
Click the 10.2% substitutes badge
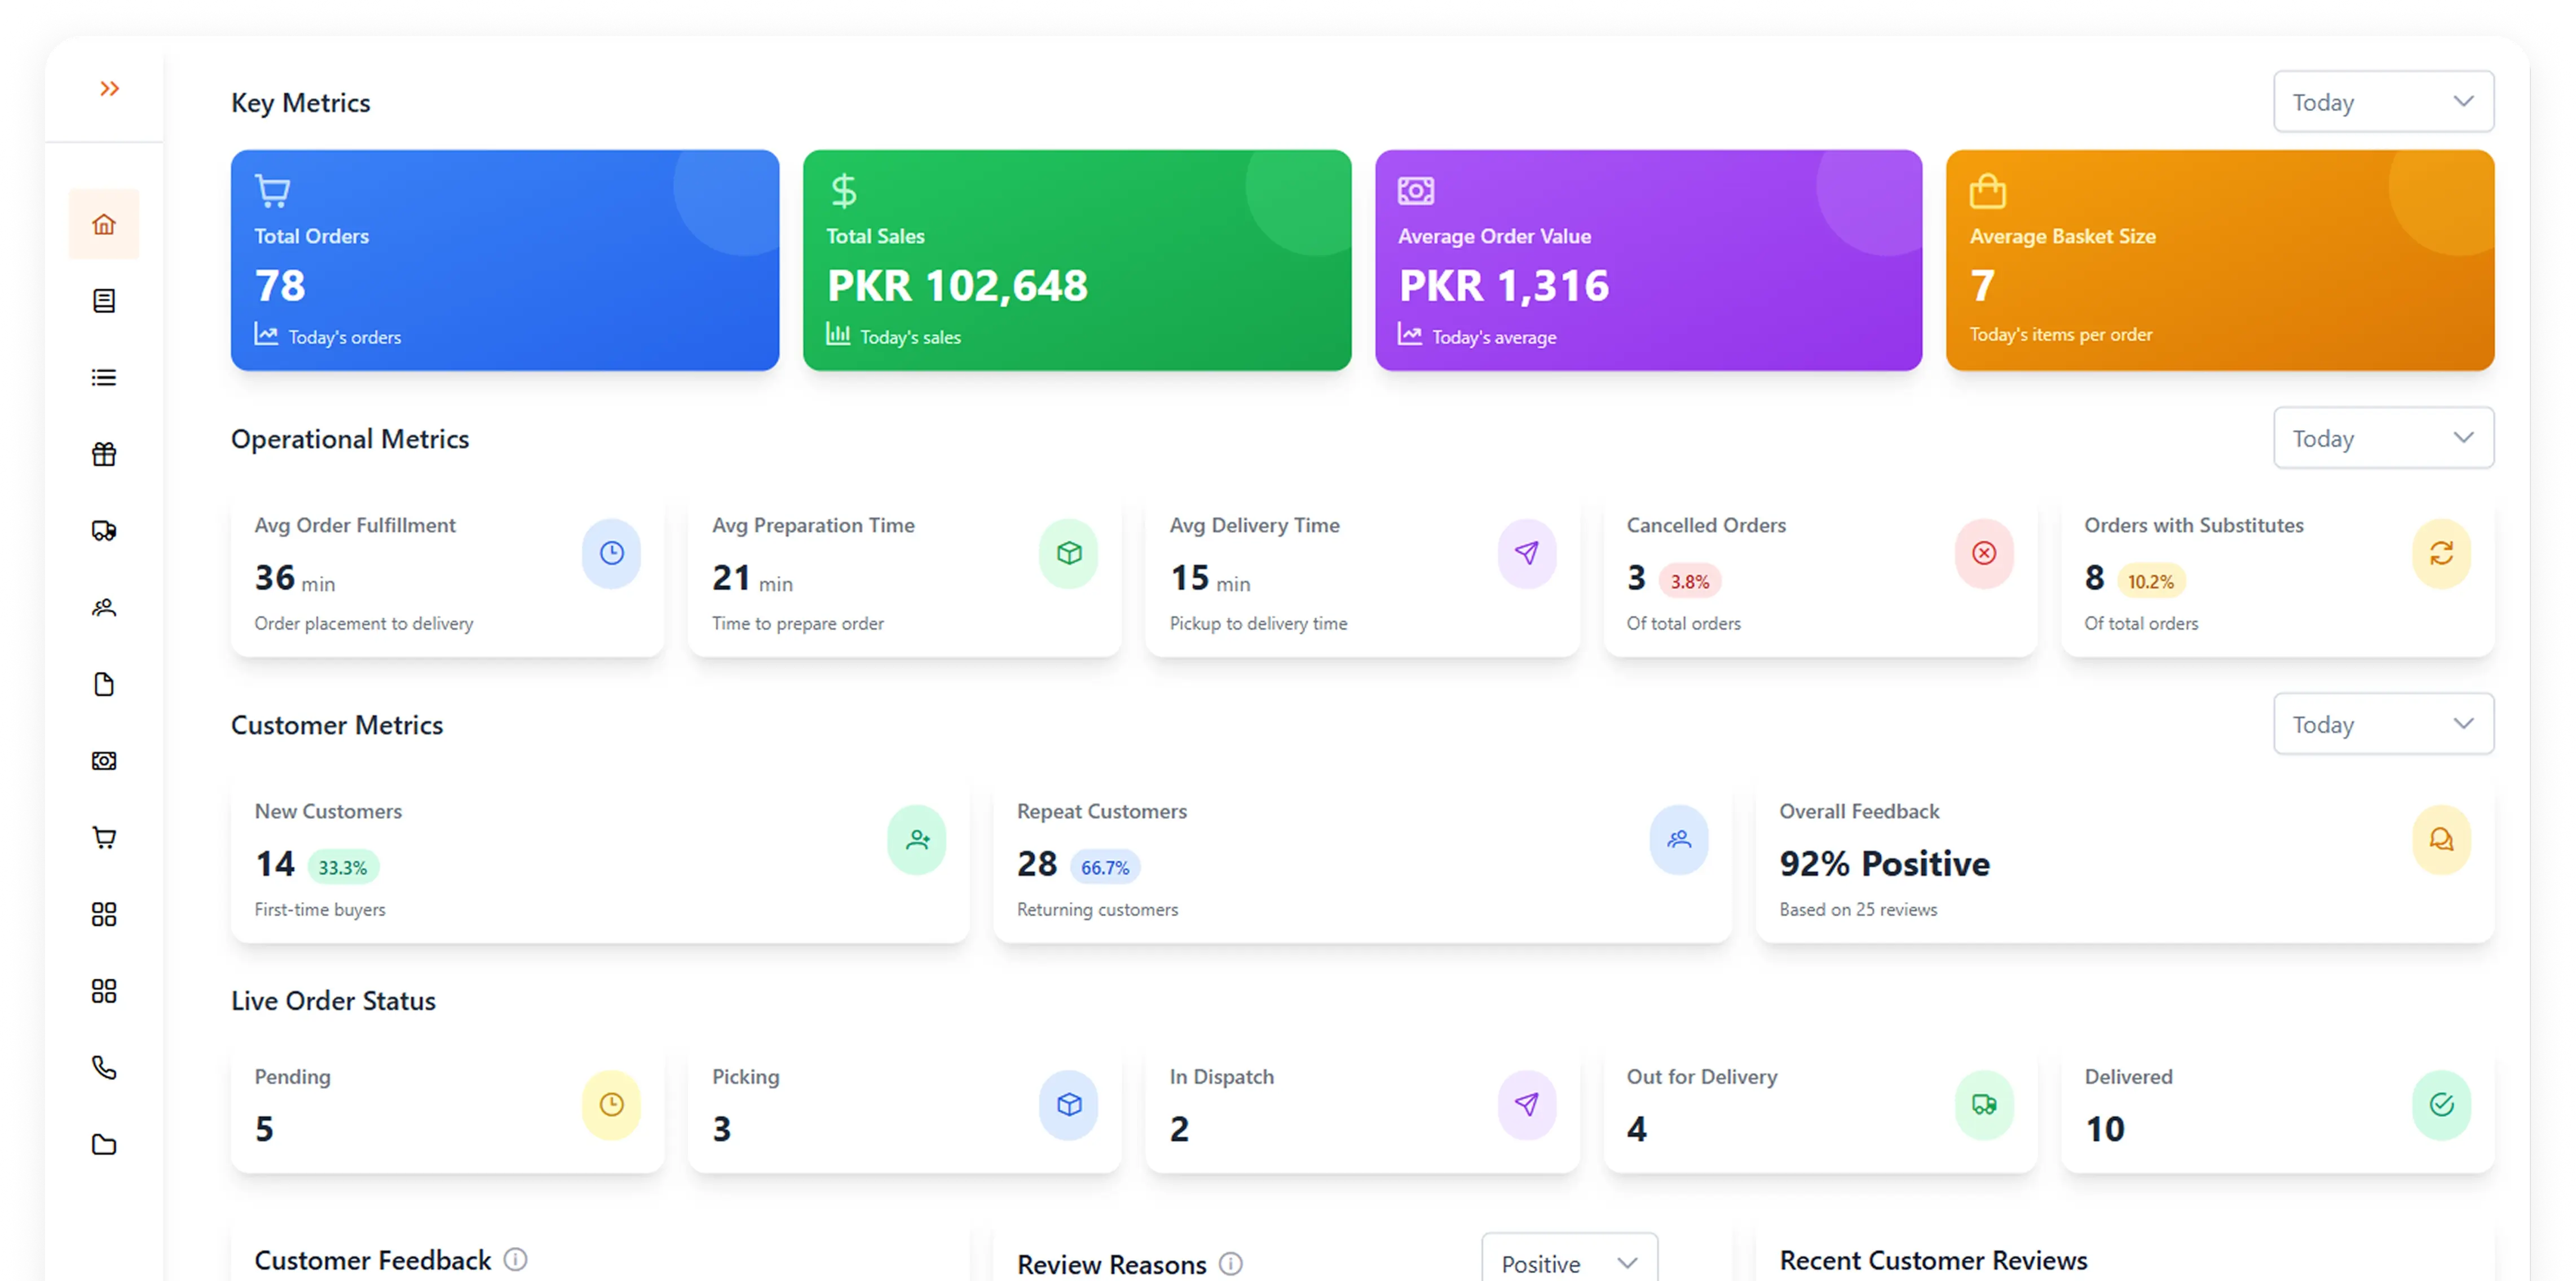tap(2151, 581)
